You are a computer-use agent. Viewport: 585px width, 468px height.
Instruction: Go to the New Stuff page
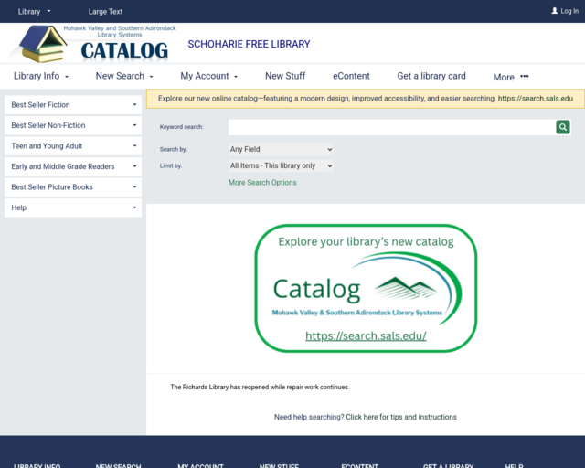click(x=285, y=76)
